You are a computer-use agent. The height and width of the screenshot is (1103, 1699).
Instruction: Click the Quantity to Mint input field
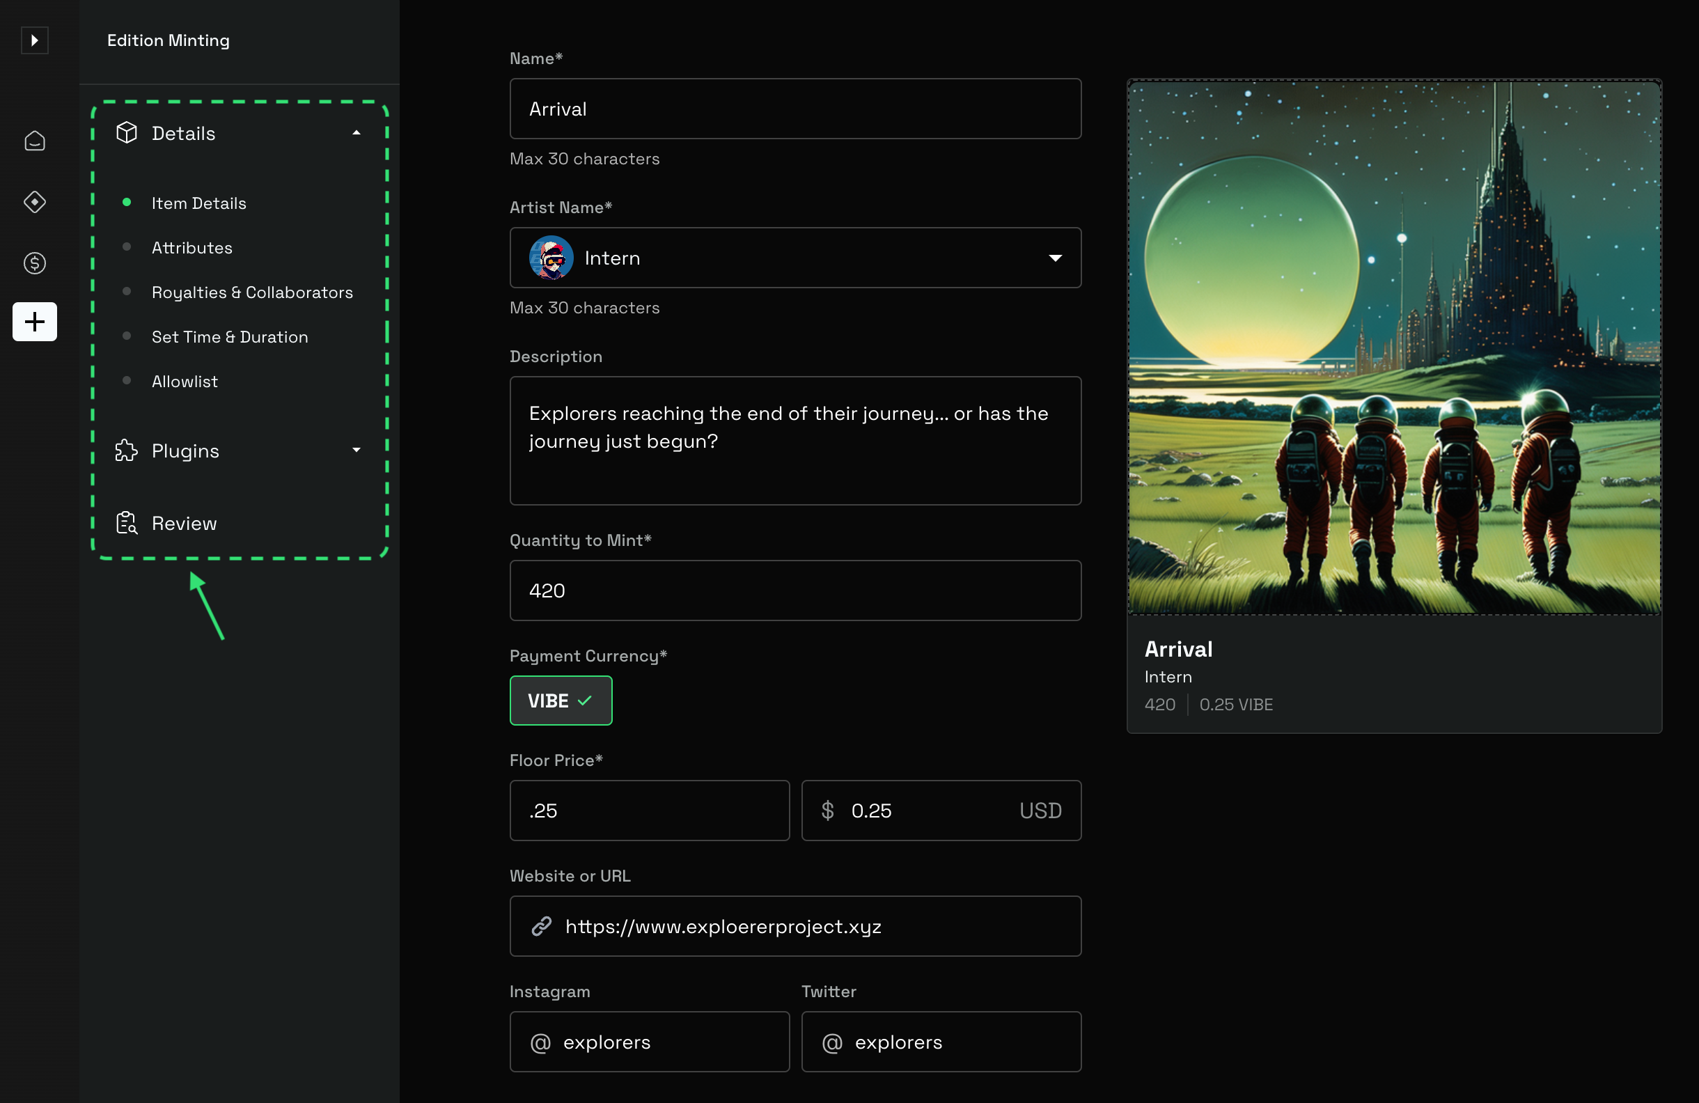(794, 590)
